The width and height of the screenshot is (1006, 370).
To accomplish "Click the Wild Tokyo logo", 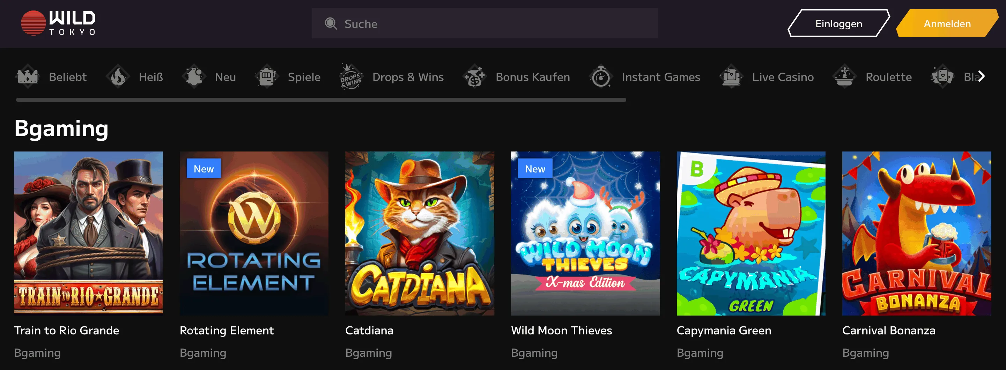I will click(59, 22).
